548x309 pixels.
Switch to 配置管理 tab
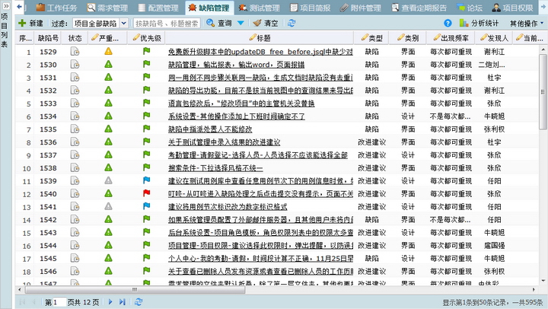158,8
